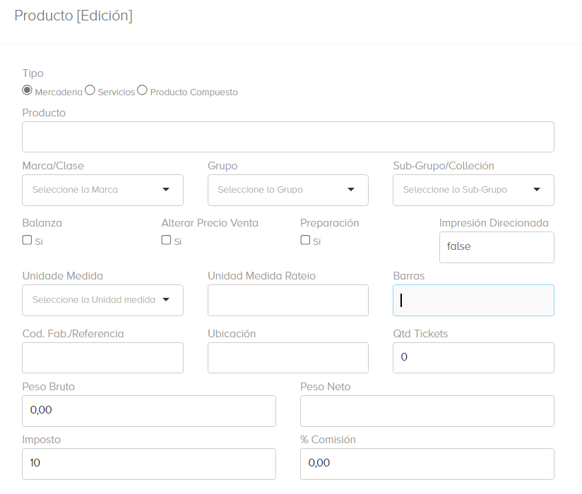Viewport: 582px width, 494px height.
Task: Select the % Comisión input
Action: click(x=427, y=464)
